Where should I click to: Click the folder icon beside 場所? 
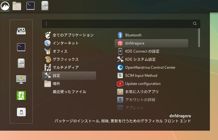click(48, 84)
